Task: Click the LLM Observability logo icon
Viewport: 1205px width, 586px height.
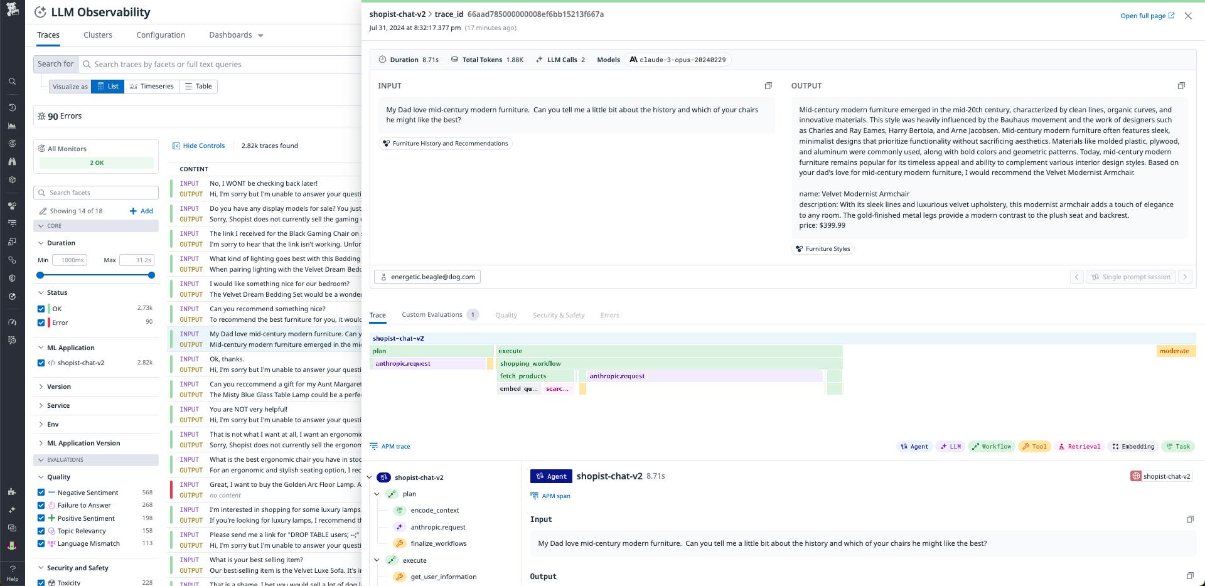Action: click(x=41, y=11)
